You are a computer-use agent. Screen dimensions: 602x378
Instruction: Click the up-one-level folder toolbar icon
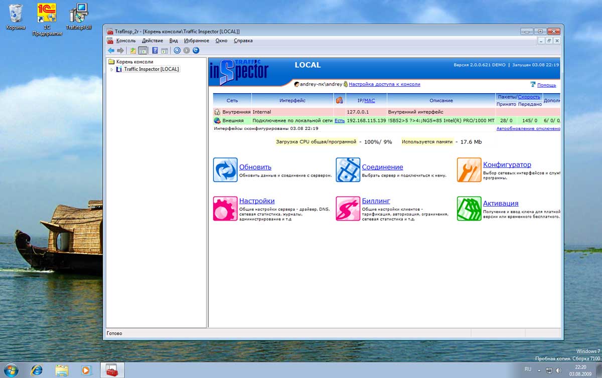click(x=133, y=51)
